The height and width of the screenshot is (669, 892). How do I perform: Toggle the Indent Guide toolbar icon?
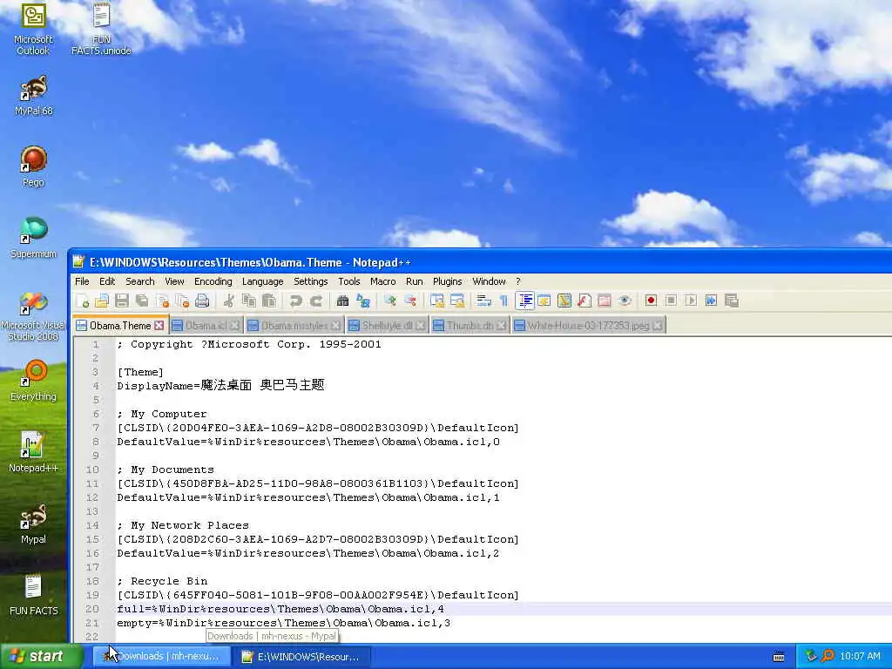click(524, 301)
